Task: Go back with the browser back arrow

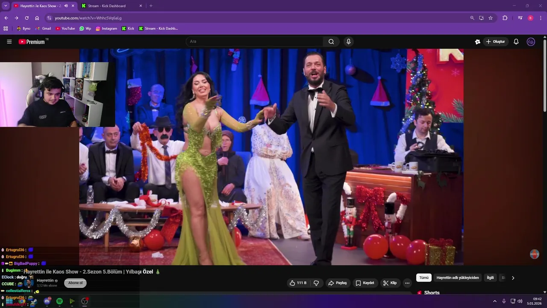Action: tap(6, 18)
